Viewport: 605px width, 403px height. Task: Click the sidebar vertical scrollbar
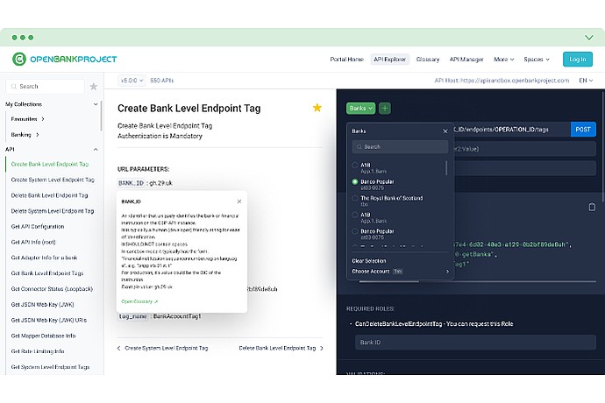point(102,116)
